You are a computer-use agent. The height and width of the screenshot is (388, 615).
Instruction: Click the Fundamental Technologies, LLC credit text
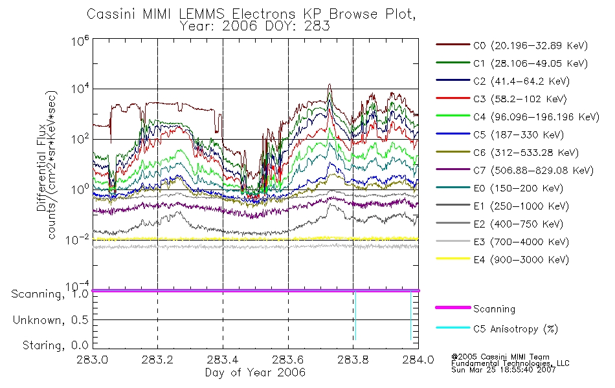tap(510, 363)
